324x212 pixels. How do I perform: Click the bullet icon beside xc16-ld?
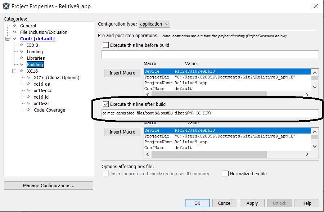pyautogui.click(x=28, y=97)
